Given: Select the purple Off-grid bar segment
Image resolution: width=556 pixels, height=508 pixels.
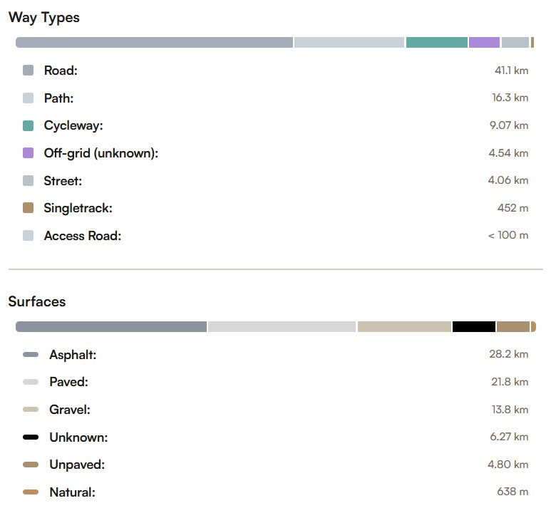Looking at the screenshot, I should pyautogui.click(x=484, y=43).
